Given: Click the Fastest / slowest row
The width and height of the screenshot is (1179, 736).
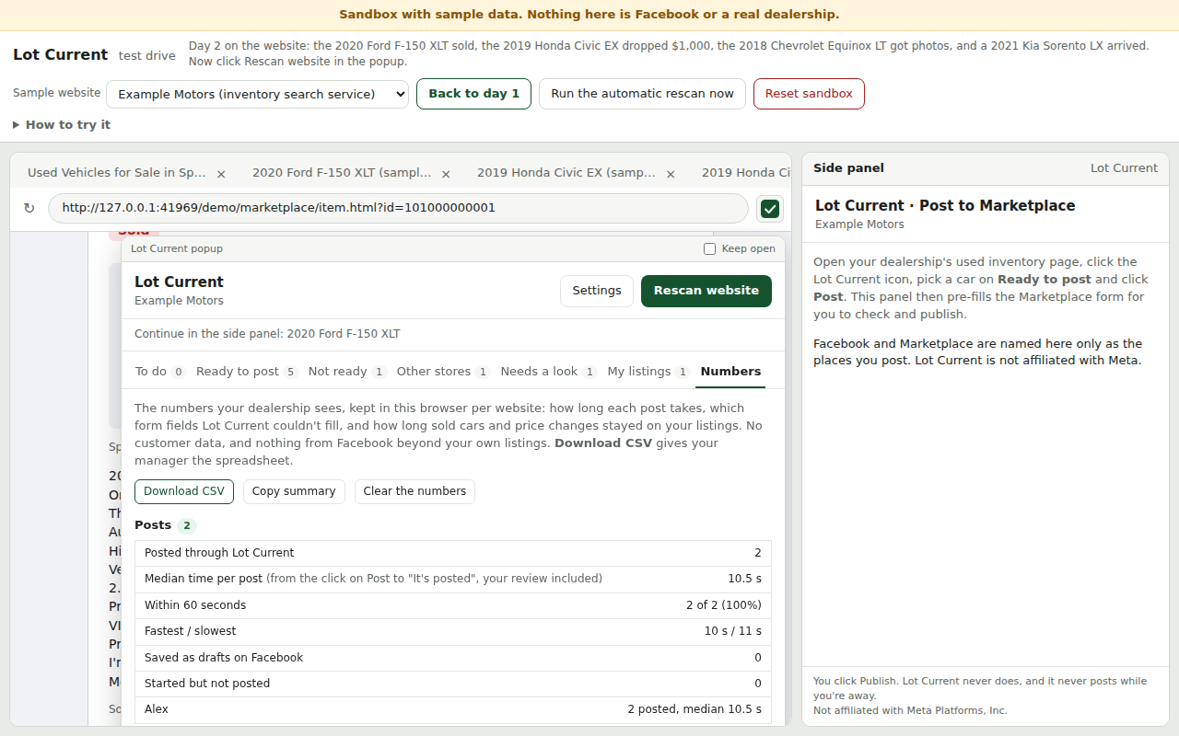Looking at the screenshot, I should (x=453, y=631).
